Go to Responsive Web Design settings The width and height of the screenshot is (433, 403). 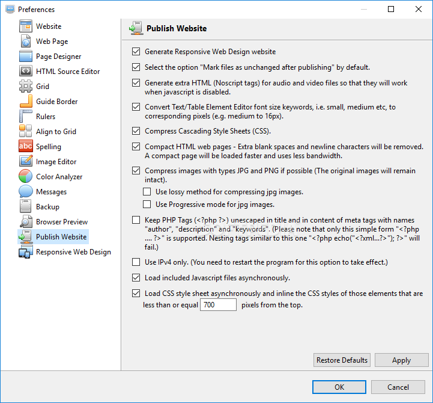(73, 251)
